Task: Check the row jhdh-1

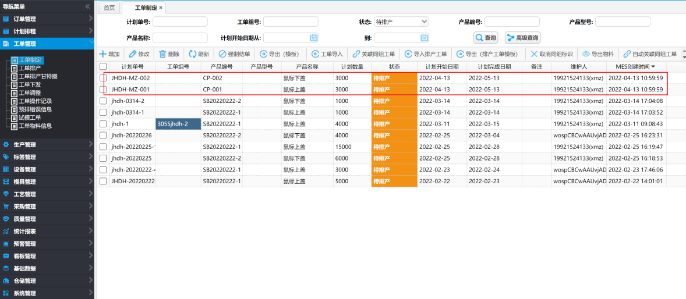Action: click(x=103, y=124)
